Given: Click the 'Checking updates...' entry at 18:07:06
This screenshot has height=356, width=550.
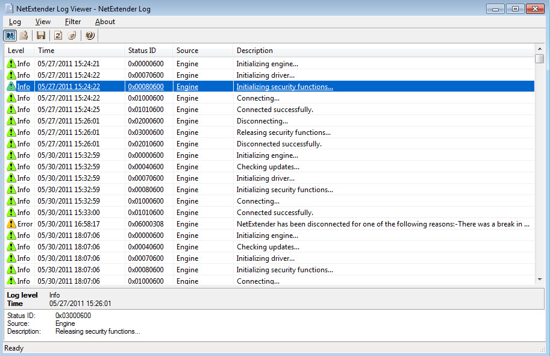Looking at the screenshot, I should 268,246.
